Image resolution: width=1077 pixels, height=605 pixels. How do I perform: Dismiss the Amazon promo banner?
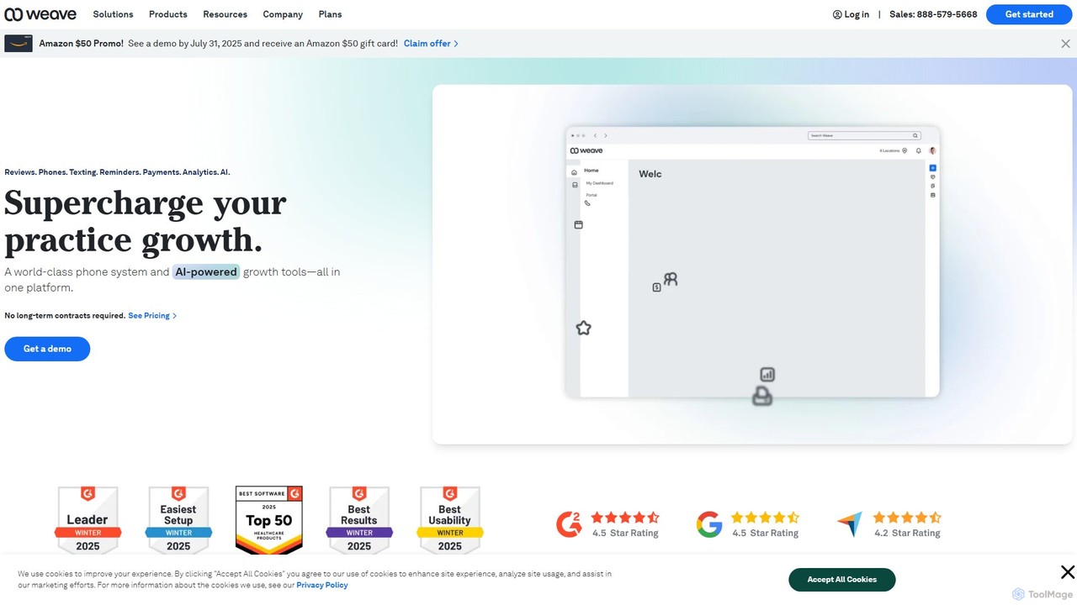[x=1065, y=44]
